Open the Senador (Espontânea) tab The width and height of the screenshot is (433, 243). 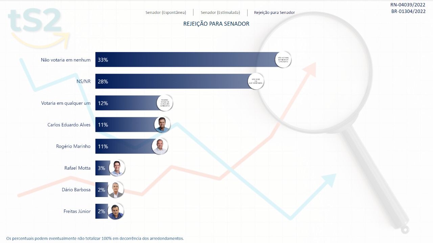pyautogui.click(x=166, y=13)
